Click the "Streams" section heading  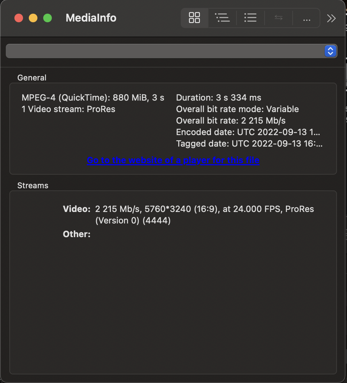[33, 186]
